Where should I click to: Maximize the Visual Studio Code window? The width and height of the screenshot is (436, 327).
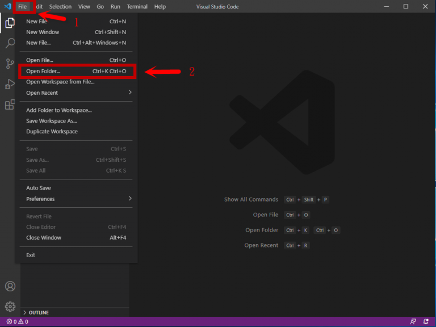tap(406, 6)
